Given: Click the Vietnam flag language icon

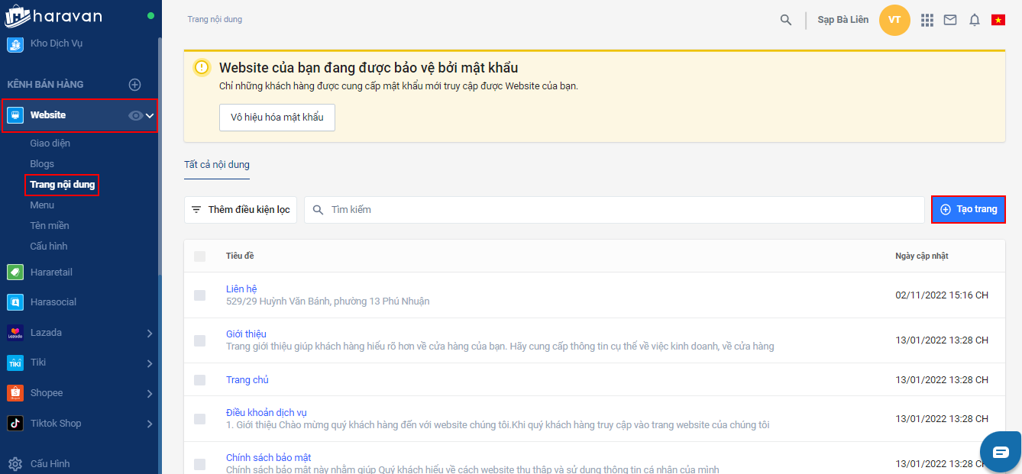Looking at the screenshot, I should pyautogui.click(x=998, y=20).
